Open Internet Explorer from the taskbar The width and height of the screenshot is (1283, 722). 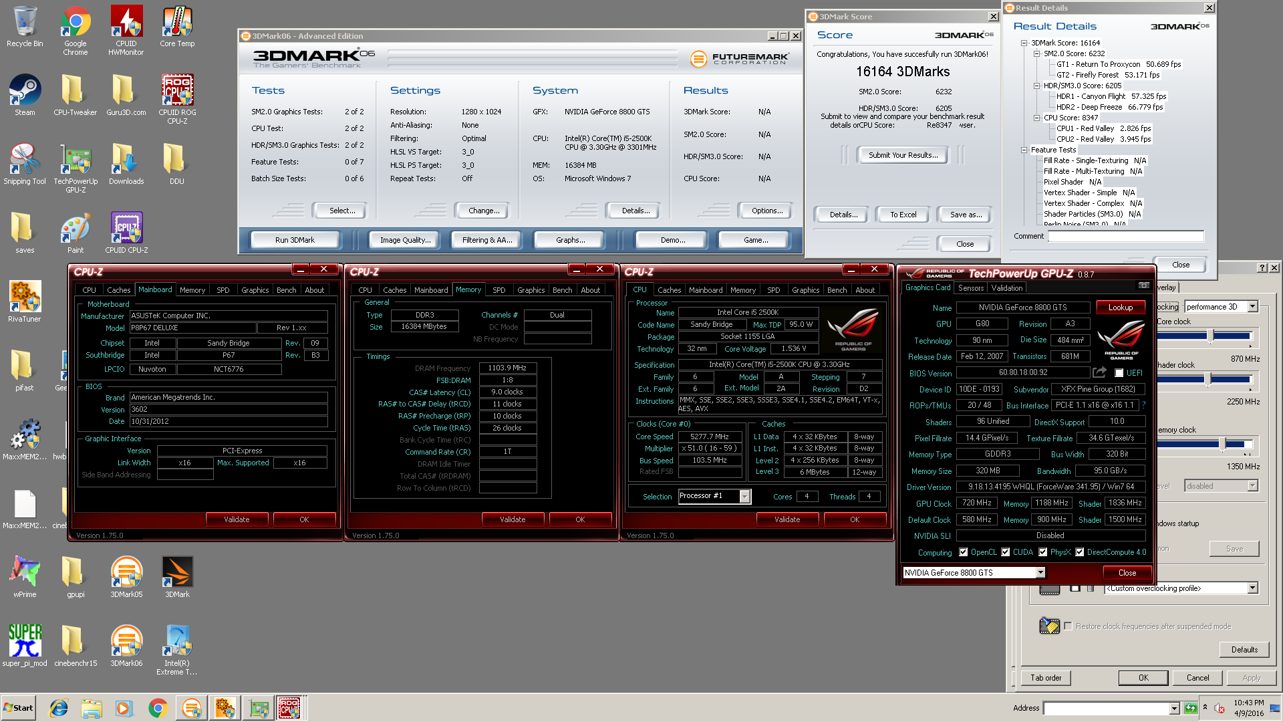[59, 708]
